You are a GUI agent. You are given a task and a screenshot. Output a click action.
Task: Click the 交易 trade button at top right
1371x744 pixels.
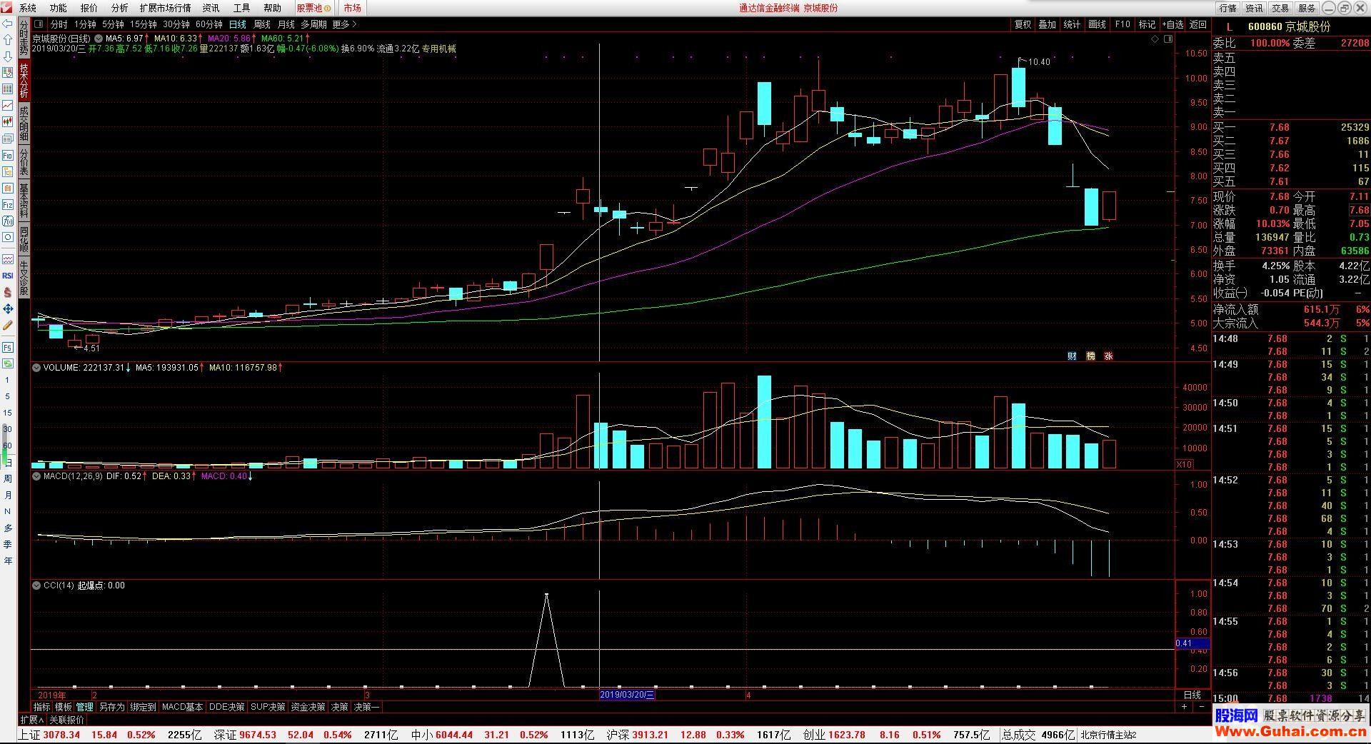(x=1280, y=9)
